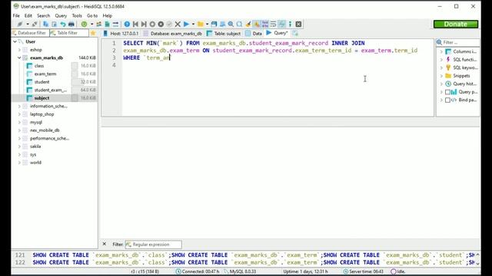Open the user manager icon
Image resolution: width=492 pixels, height=276 pixels.
click(99, 24)
